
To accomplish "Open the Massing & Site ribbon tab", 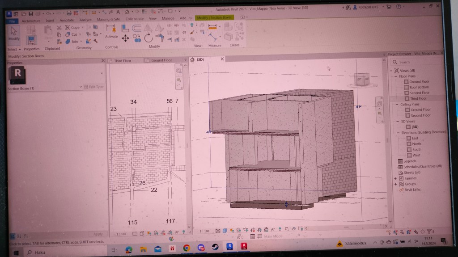I will (108, 20).
